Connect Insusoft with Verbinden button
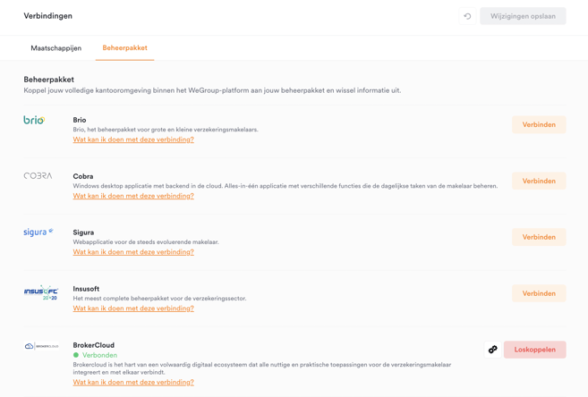The width and height of the screenshot is (588, 397). (x=539, y=293)
